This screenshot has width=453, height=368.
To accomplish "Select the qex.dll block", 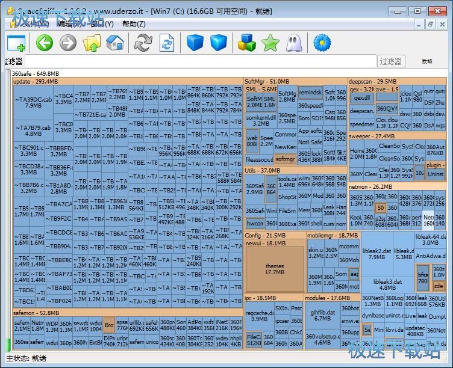I will tap(362, 98).
